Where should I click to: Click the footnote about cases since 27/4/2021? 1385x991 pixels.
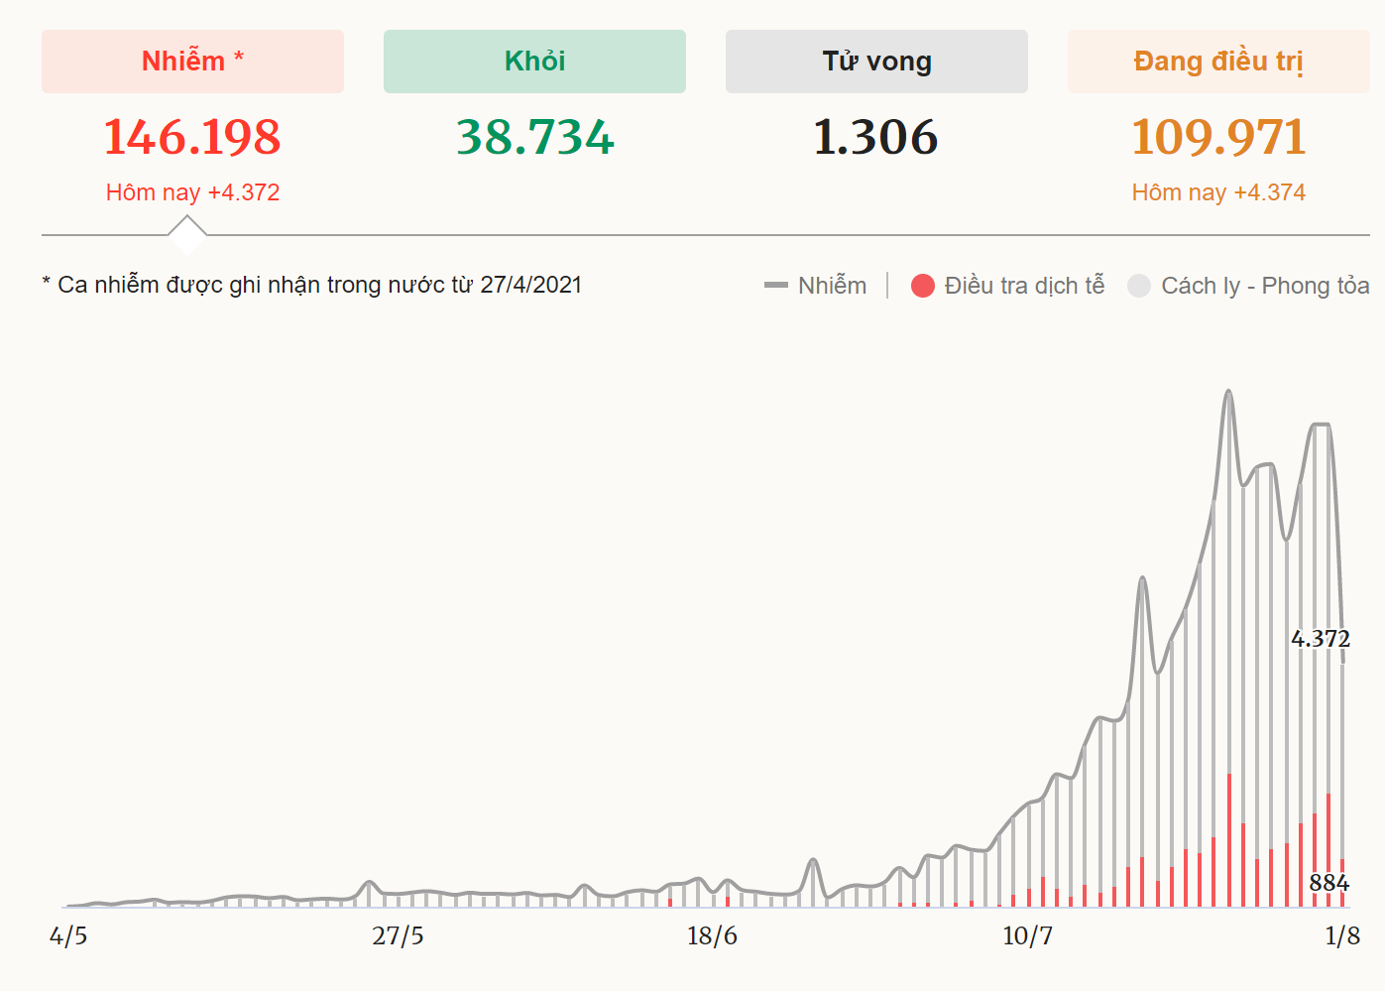(x=311, y=285)
